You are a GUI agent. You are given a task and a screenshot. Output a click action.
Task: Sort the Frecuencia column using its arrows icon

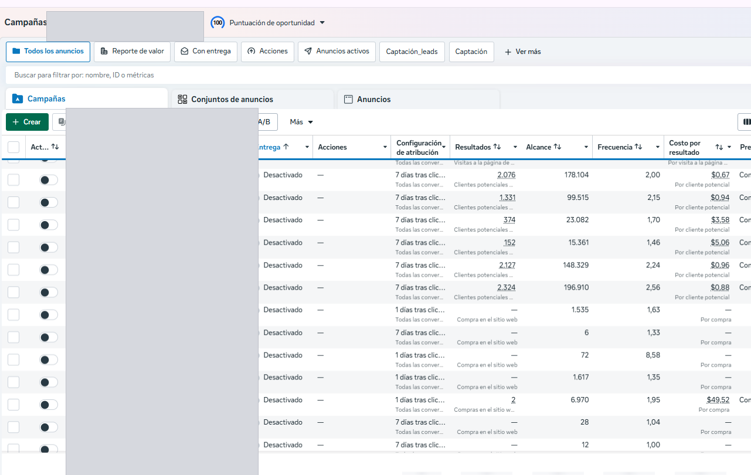coord(638,147)
